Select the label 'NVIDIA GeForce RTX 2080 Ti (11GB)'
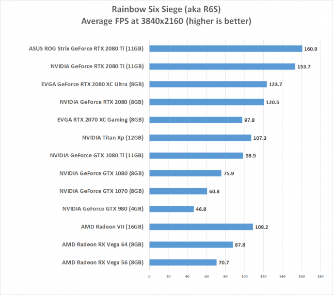This screenshot has height=295, width=333. (97, 67)
